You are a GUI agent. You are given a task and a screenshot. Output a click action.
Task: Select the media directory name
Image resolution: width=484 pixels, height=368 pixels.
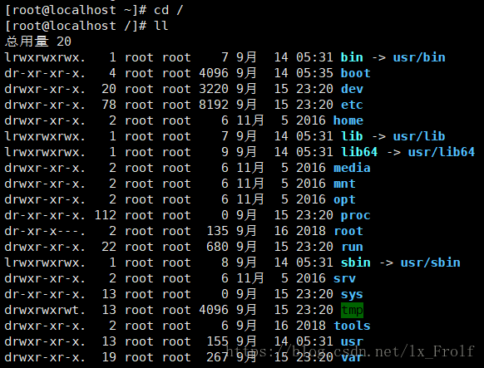click(352, 168)
